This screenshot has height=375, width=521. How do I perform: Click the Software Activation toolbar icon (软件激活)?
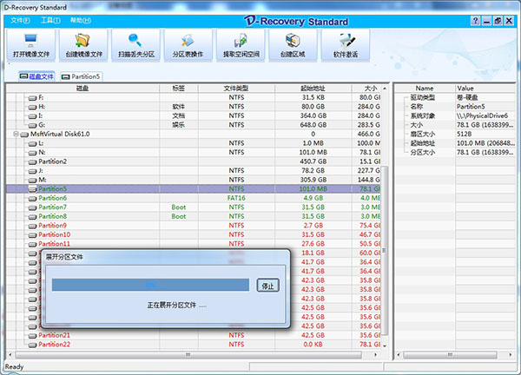coord(346,45)
